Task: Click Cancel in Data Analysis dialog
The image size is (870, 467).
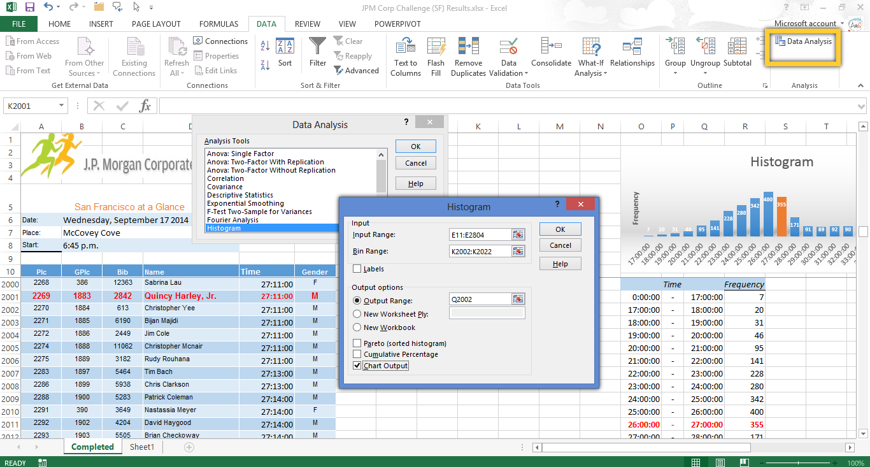Action: click(x=416, y=163)
